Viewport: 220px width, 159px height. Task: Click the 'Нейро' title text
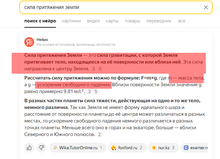tap(42, 40)
